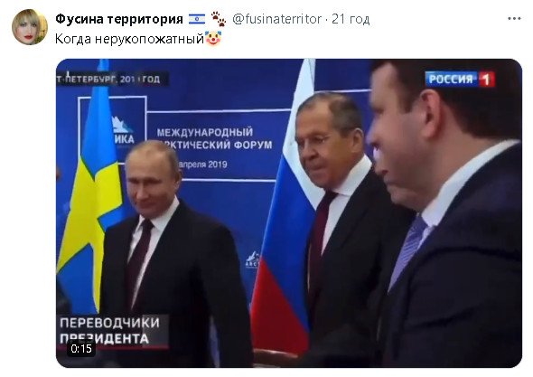Open the tweet's three-dot more options menu

(514, 19)
